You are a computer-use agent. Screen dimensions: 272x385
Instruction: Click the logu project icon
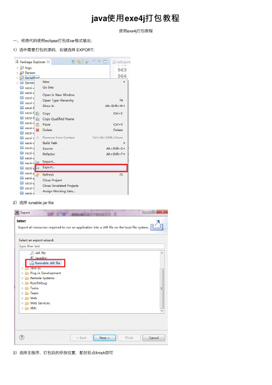[22, 67]
